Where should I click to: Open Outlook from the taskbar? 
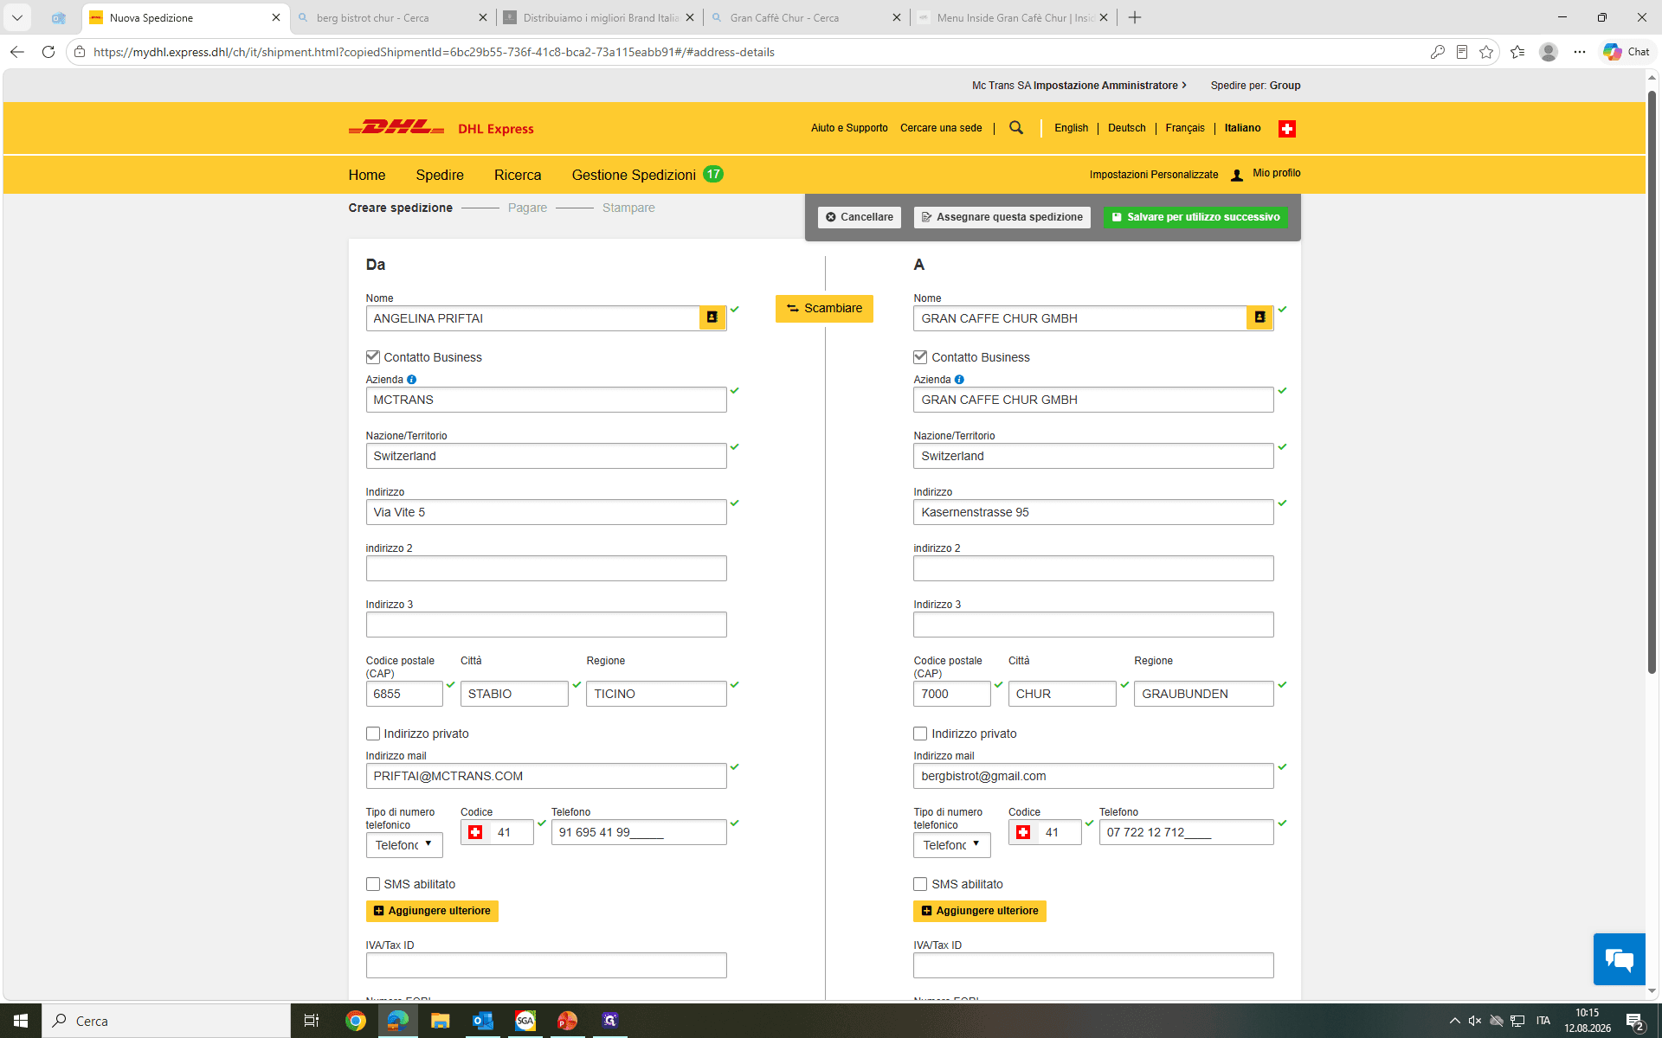click(x=482, y=1021)
